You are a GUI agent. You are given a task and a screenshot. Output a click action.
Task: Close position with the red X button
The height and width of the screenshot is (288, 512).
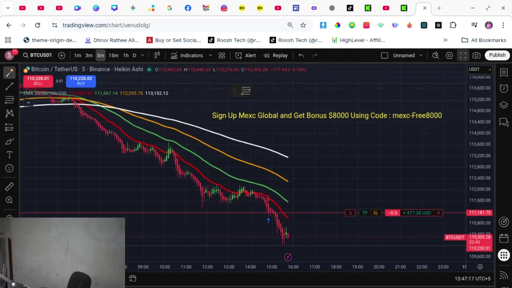coord(438,213)
